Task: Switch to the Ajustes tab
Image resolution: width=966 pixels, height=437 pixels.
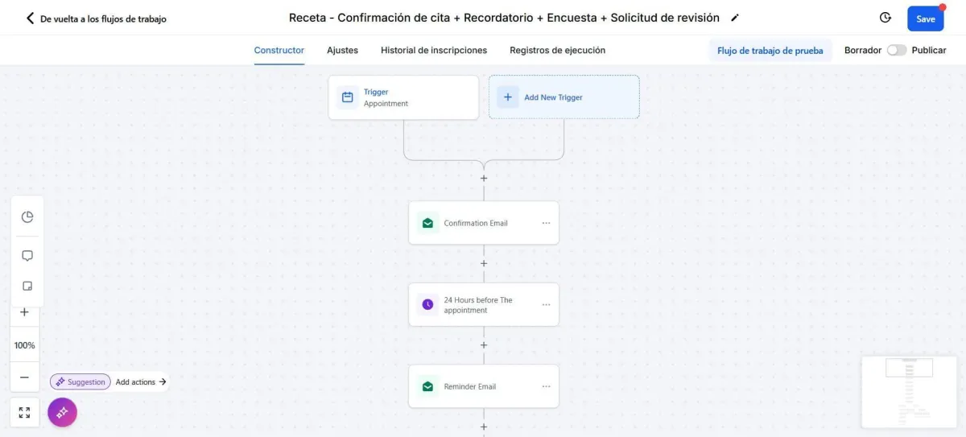Action: (x=342, y=50)
